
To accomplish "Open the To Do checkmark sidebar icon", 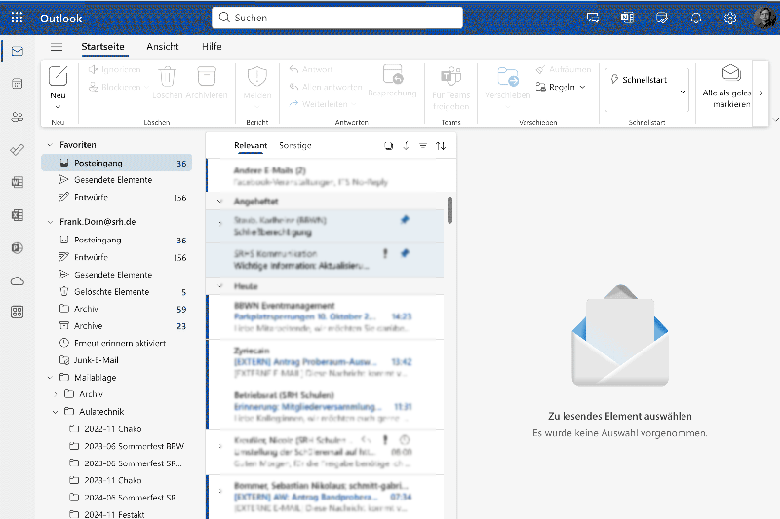I will (x=18, y=150).
